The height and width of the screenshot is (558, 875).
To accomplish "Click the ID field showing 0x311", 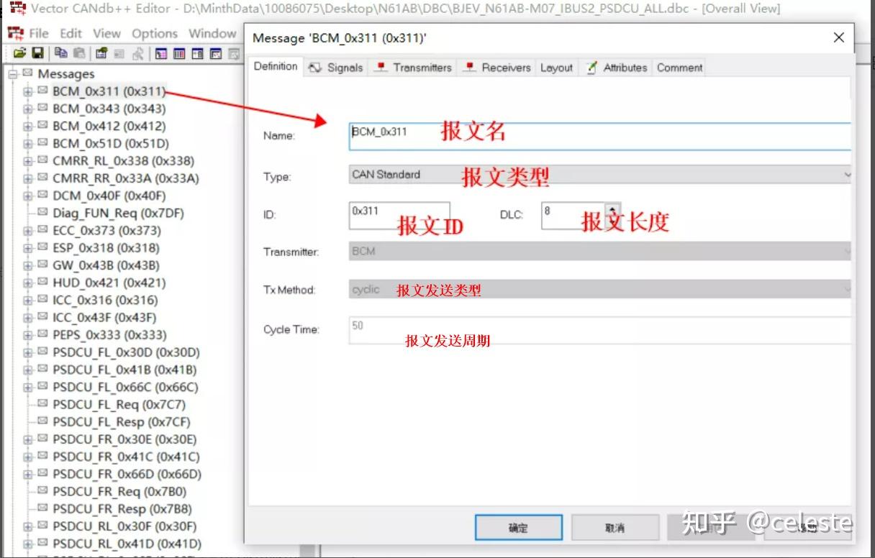I will pos(399,216).
